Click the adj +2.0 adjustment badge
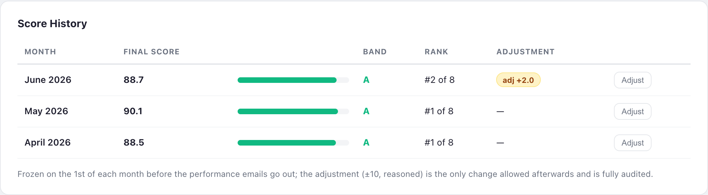The image size is (708, 195). [x=518, y=80]
